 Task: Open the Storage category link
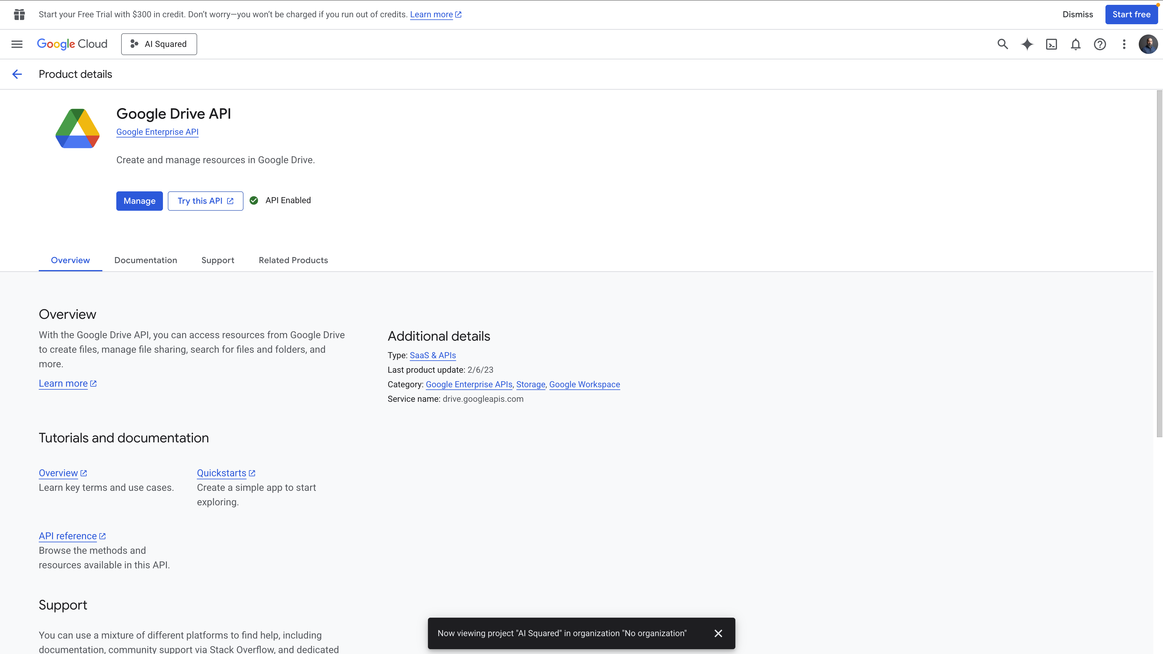click(x=531, y=385)
